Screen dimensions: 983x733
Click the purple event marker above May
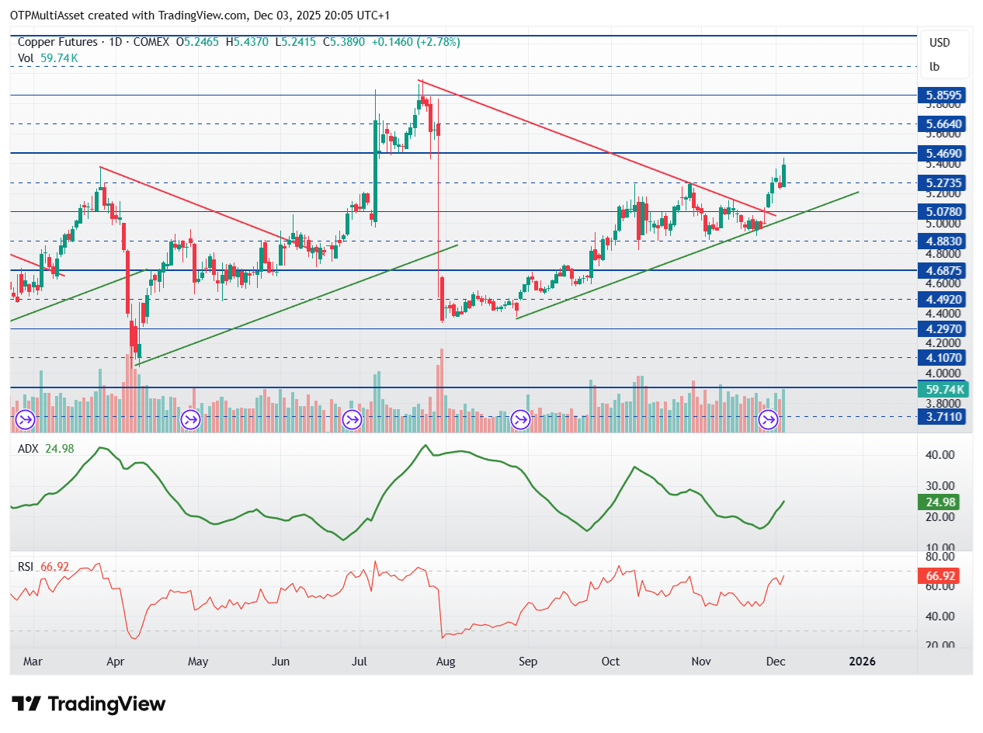[190, 420]
